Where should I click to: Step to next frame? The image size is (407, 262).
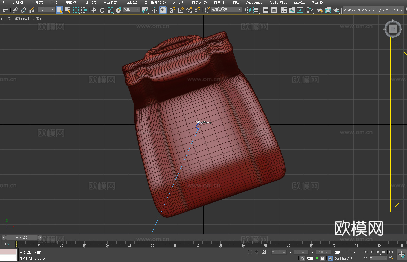pos(384,252)
